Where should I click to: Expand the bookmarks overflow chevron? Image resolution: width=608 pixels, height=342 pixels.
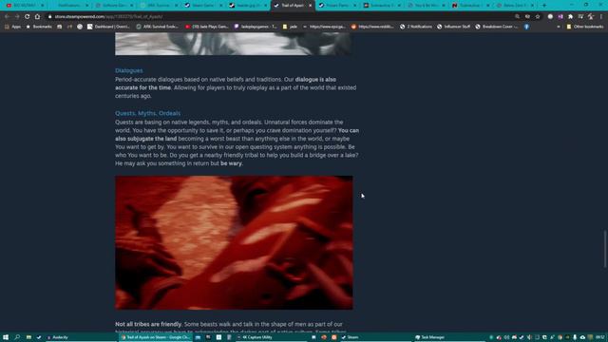point(559,27)
